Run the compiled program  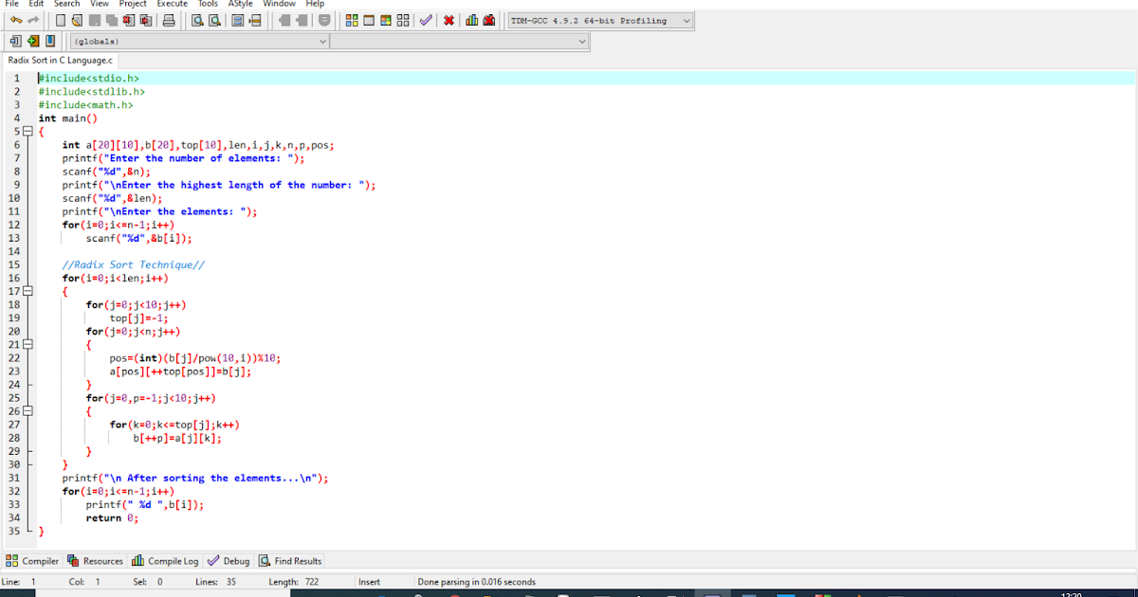(x=368, y=20)
